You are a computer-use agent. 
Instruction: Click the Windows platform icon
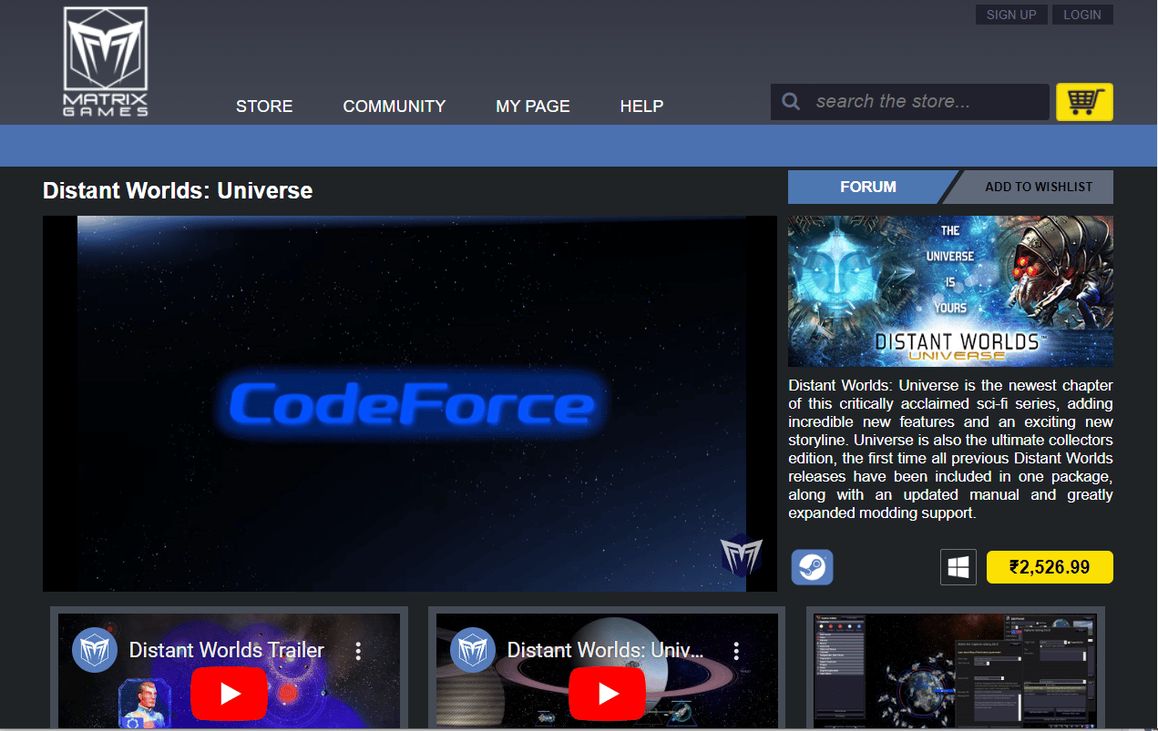pos(958,567)
